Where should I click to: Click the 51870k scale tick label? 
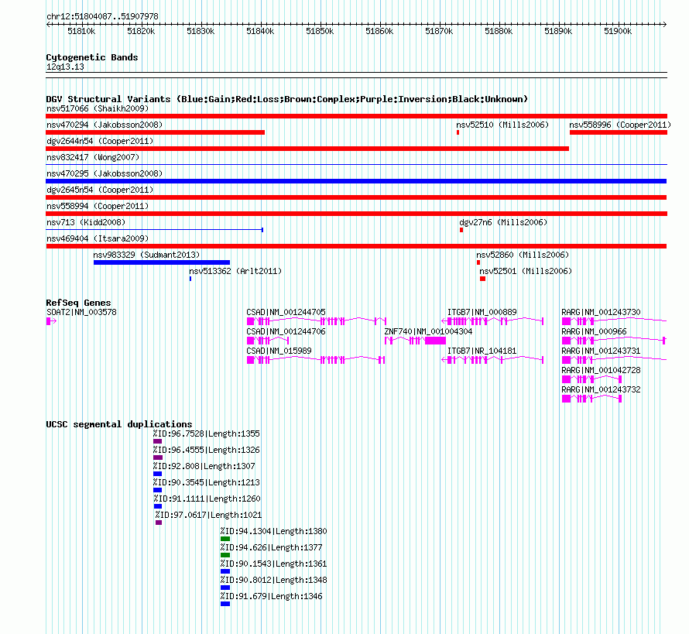(439, 31)
